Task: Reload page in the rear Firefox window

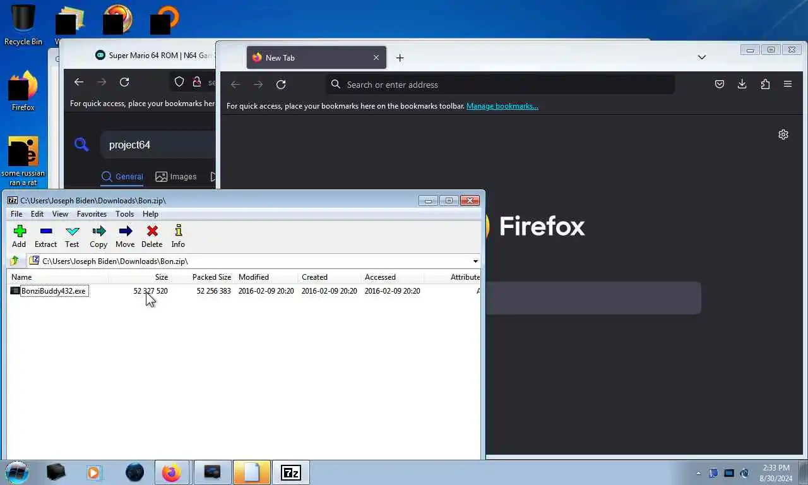Action: point(124,82)
